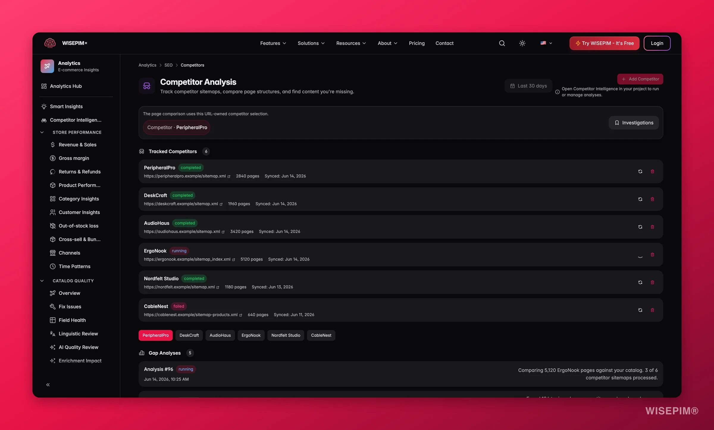Expand the Resources menu
This screenshot has width=714, height=430.
coord(351,43)
